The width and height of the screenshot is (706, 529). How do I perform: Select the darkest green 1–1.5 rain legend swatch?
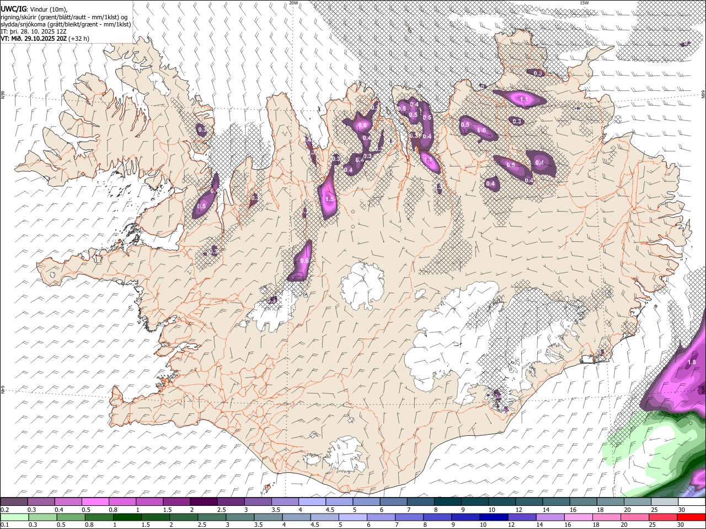click(127, 517)
